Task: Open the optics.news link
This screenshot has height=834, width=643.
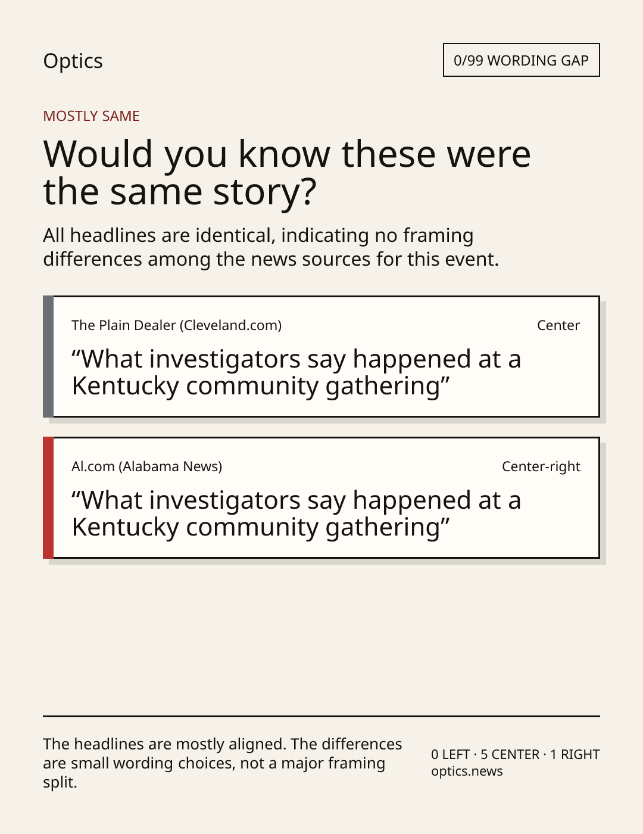Action: coord(467,771)
